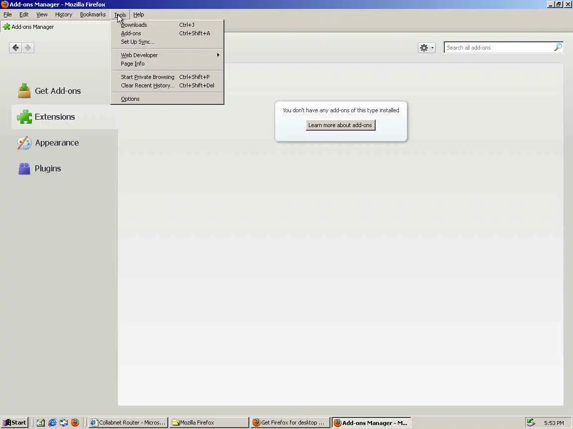This screenshot has height=429, width=573.
Task: Expand the Web Developer submenu
Action: point(167,55)
